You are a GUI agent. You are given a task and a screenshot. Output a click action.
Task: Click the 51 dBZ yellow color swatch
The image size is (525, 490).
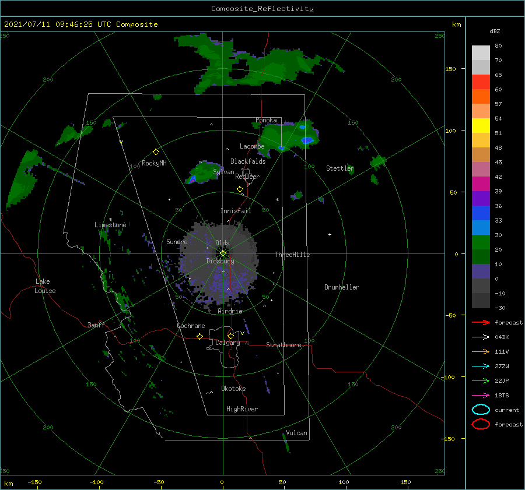coord(481,126)
